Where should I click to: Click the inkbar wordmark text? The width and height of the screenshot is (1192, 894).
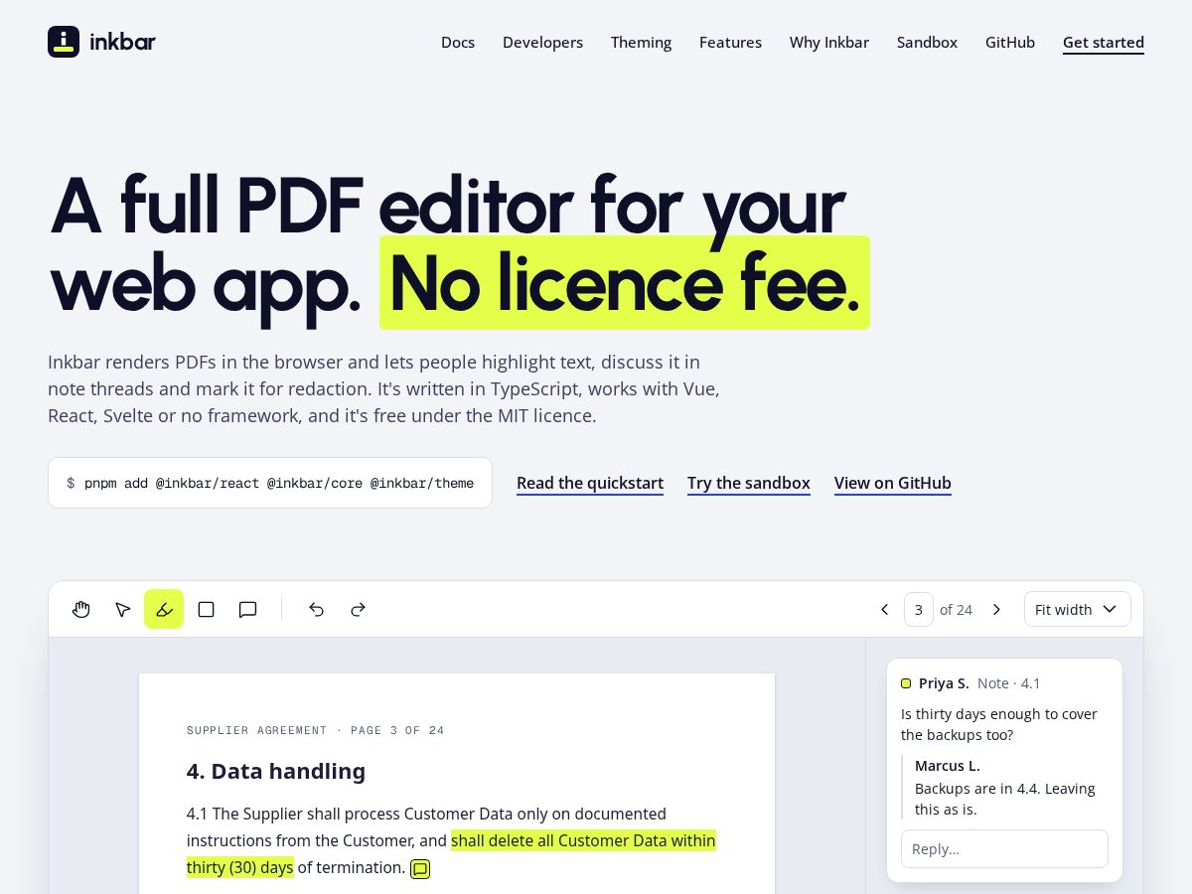[122, 42]
